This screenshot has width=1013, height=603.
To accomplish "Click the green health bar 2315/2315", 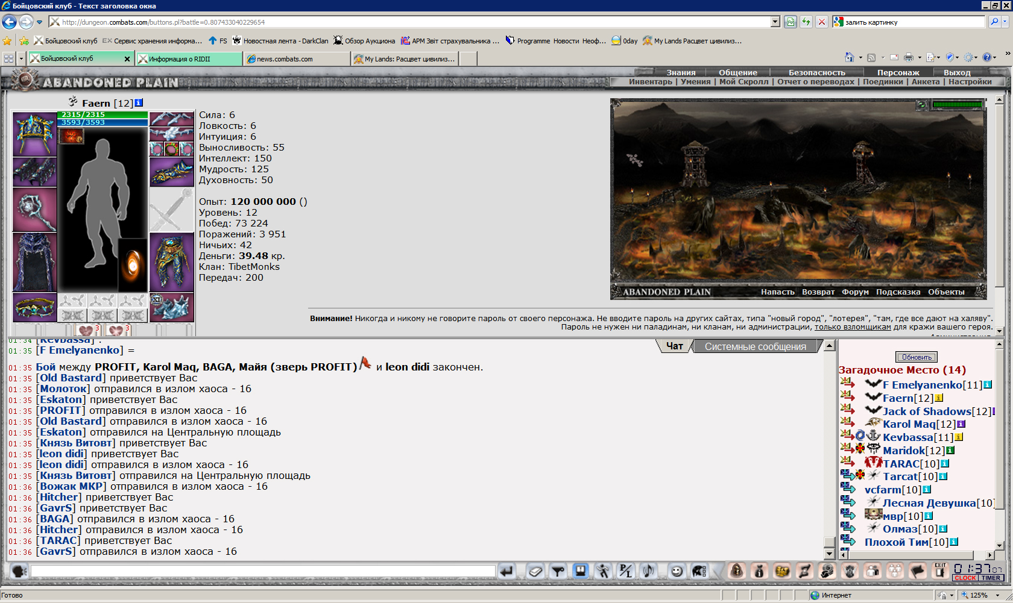I will [103, 114].
